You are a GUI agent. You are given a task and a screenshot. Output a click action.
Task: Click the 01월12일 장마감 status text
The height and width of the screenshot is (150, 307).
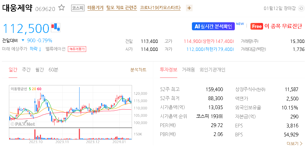click(279, 8)
